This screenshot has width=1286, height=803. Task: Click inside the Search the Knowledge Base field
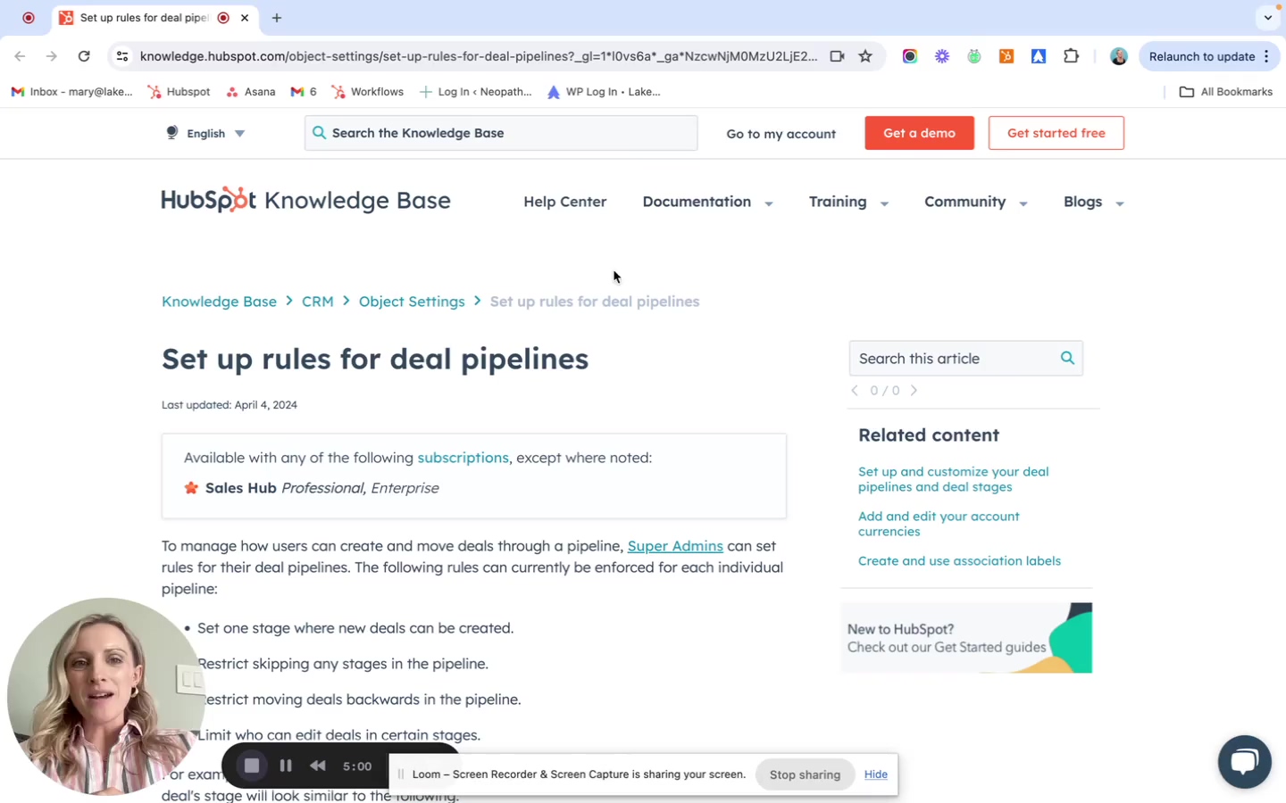point(500,132)
